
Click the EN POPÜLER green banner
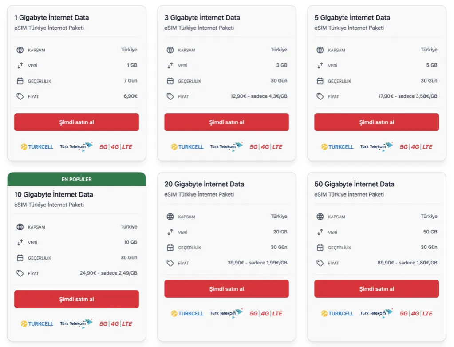pos(76,179)
